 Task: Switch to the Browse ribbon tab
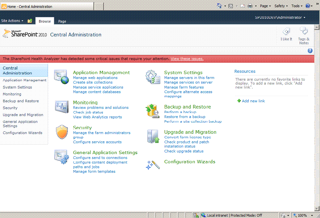tap(45, 21)
